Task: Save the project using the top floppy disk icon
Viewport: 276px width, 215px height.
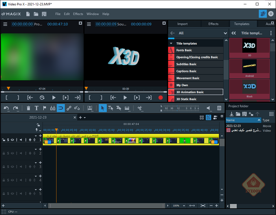Action: 44,14
